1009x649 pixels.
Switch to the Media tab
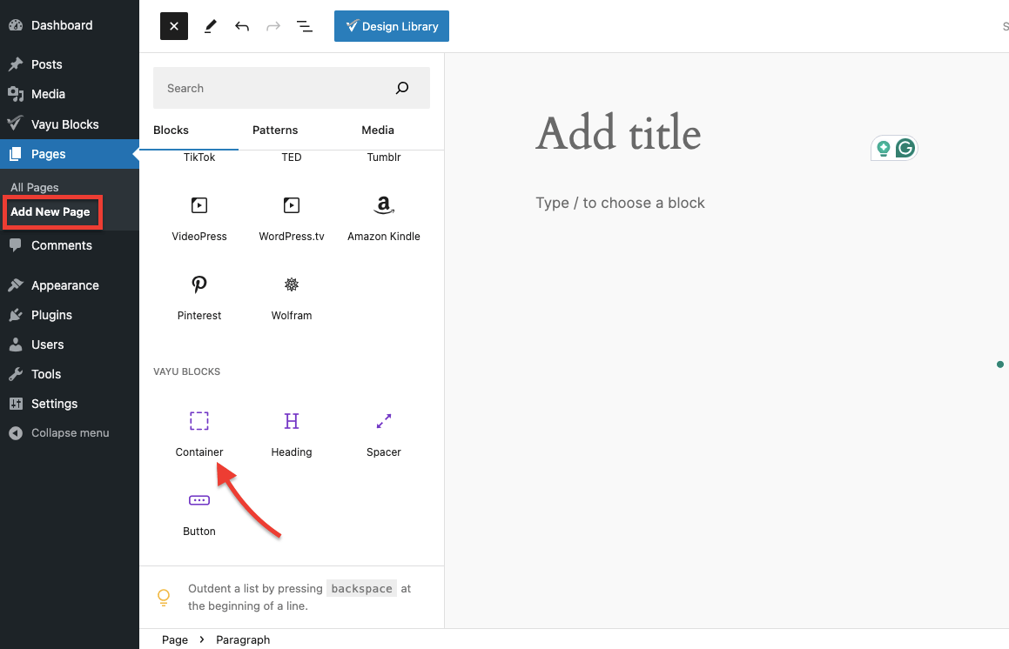coord(378,130)
